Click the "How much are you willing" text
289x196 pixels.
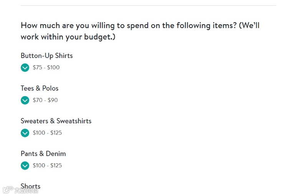pos(68,26)
